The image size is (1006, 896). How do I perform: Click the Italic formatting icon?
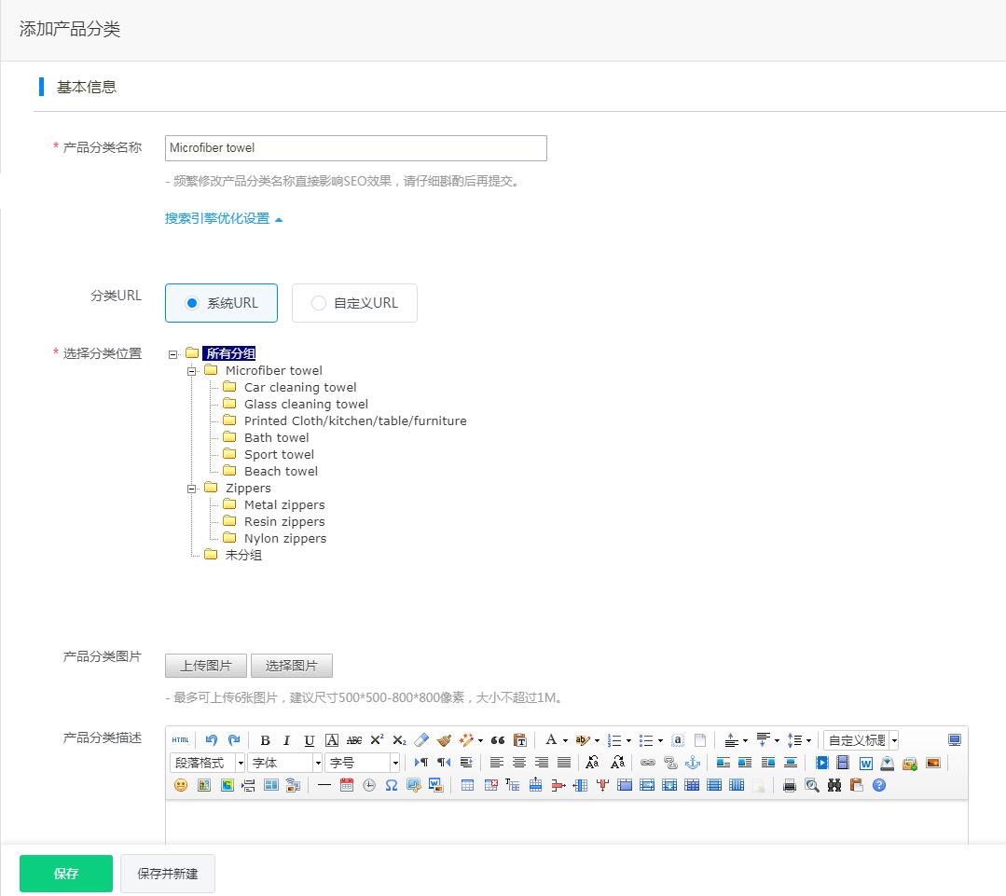(286, 740)
